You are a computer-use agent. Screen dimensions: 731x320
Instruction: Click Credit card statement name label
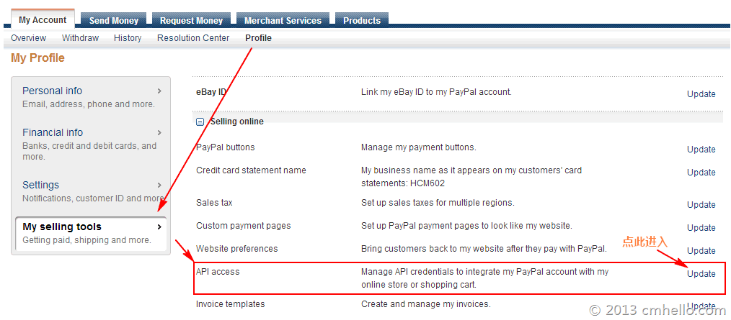tap(251, 170)
